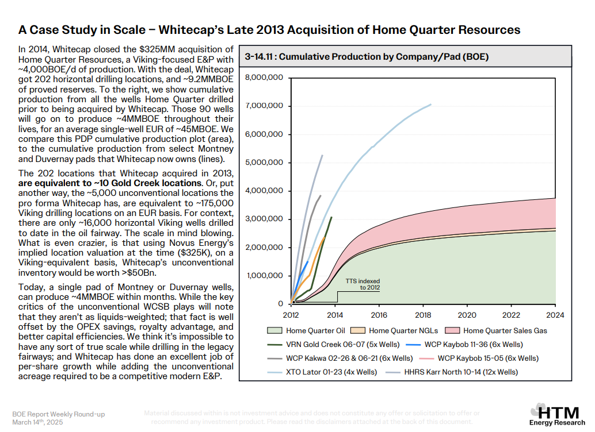This screenshot has height=432, width=595.
Task: Click the 2018 x-axis label
Action: pyautogui.click(x=423, y=315)
